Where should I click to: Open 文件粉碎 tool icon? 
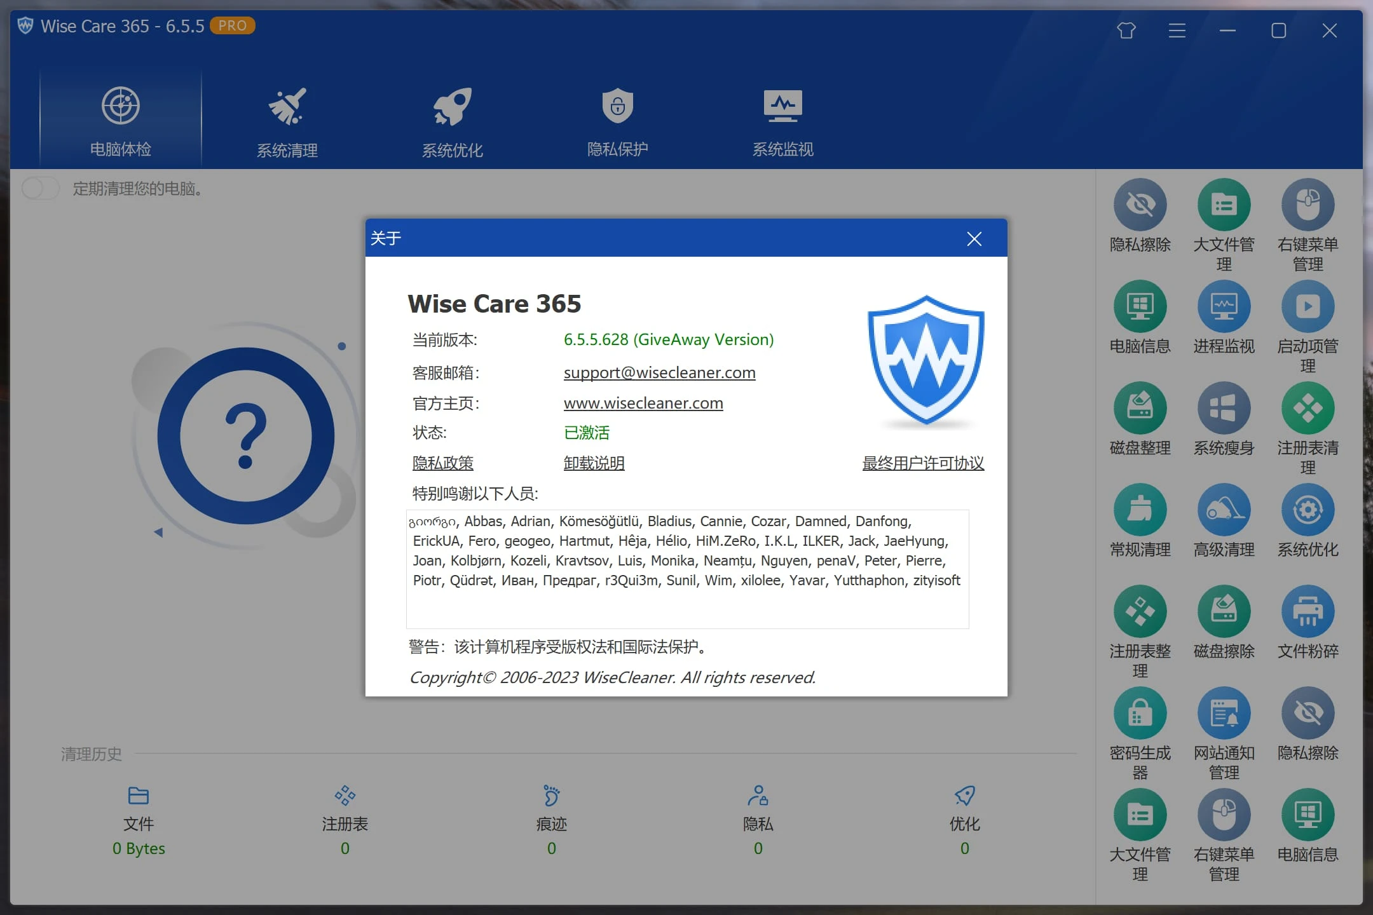pos(1308,611)
